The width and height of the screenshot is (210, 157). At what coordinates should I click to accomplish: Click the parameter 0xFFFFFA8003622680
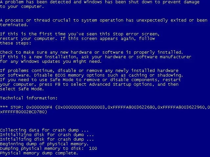tap(131, 107)
